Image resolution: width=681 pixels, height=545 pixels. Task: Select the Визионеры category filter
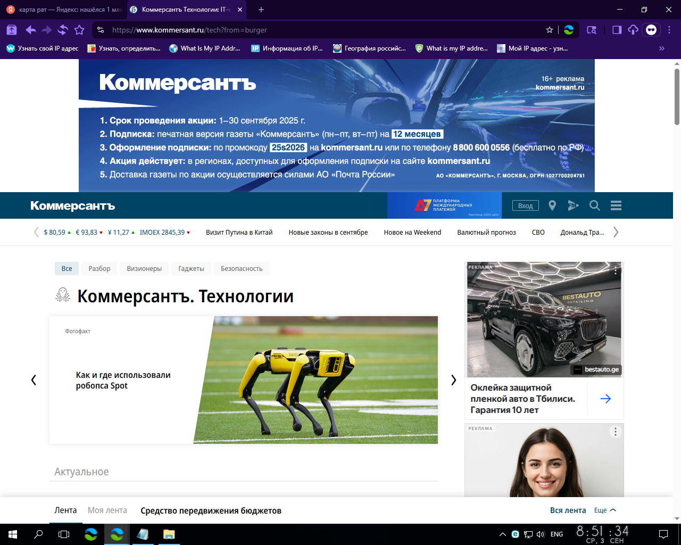click(x=144, y=268)
